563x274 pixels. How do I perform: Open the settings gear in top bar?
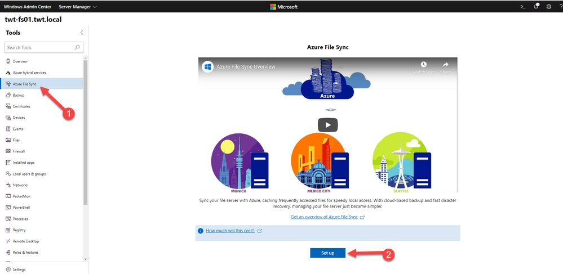pyautogui.click(x=549, y=6)
